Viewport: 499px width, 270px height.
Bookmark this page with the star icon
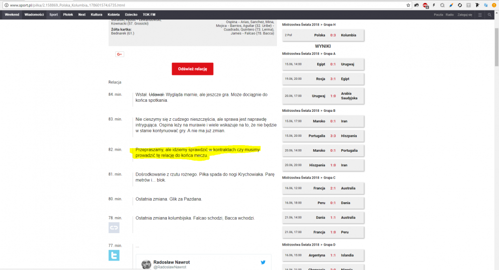[409, 5]
